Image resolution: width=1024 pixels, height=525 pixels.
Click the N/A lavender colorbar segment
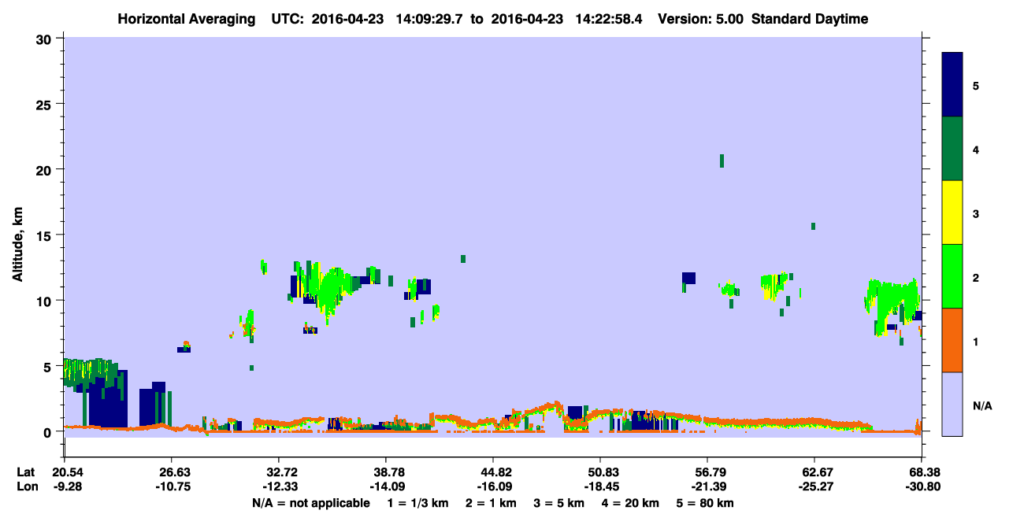(x=952, y=404)
